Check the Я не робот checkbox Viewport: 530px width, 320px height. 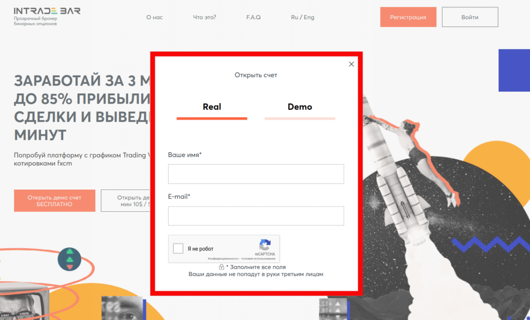click(x=179, y=249)
